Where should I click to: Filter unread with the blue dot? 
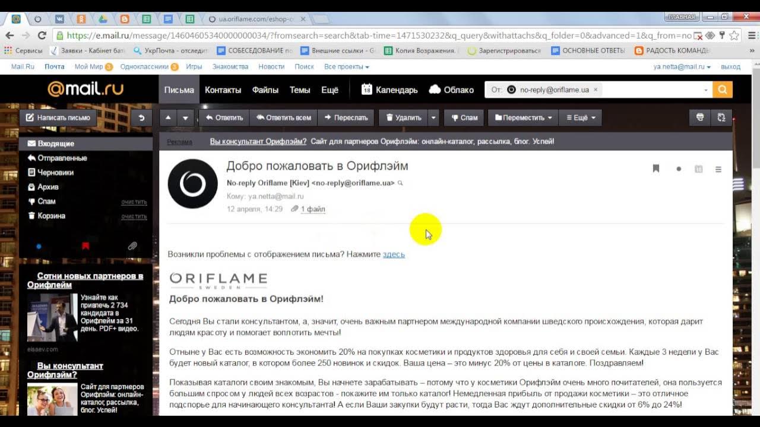tap(39, 246)
